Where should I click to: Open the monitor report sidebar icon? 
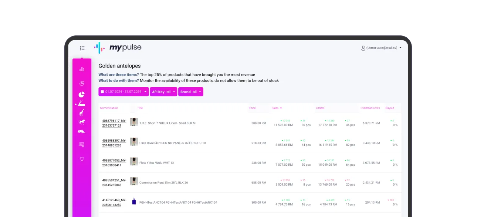pyautogui.click(x=82, y=145)
